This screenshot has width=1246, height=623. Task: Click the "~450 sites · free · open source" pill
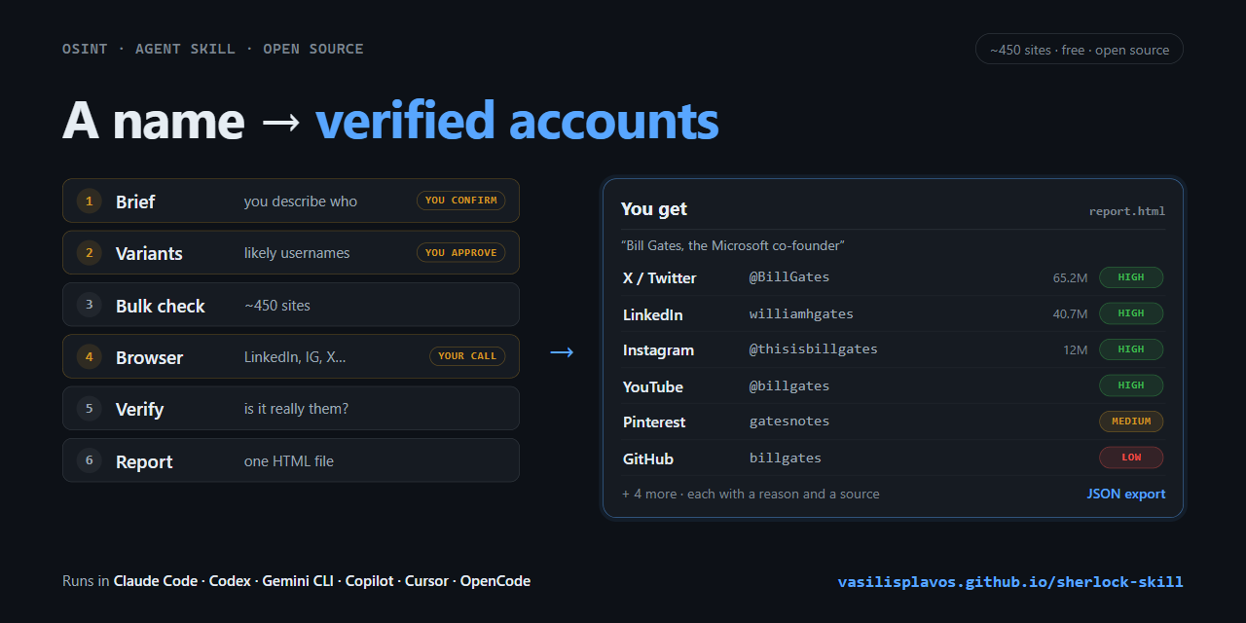tap(1079, 50)
